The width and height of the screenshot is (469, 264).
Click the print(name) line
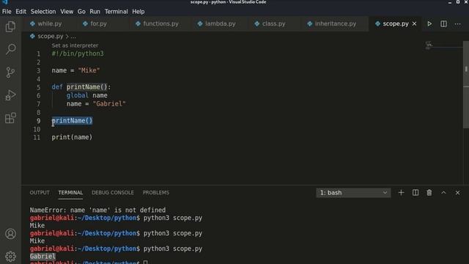pos(72,137)
